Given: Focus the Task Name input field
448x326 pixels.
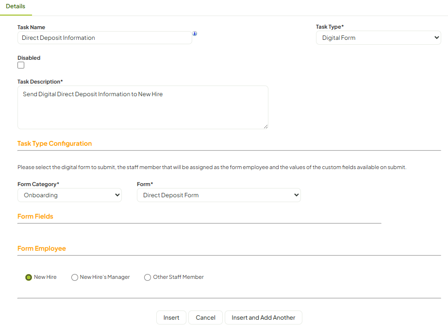Looking at the screenshot, I should pyautogui.click(x=104, y=38).
